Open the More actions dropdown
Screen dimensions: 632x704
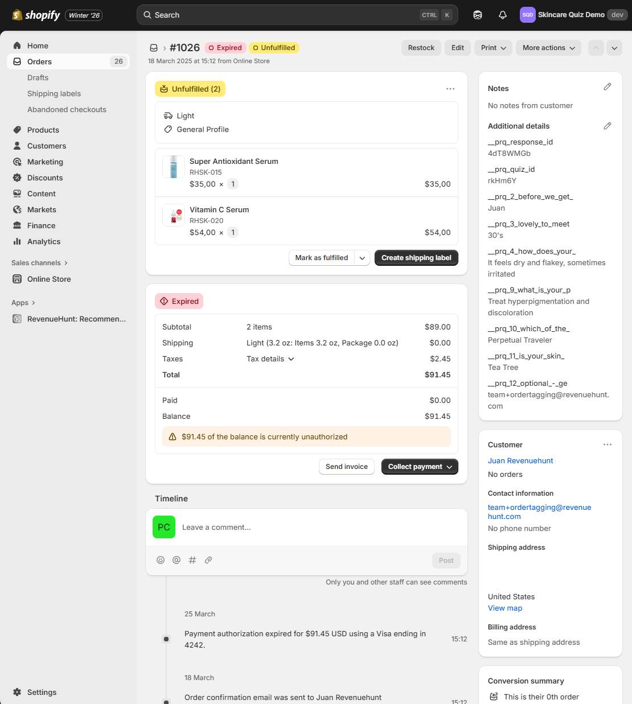(549, 48)
